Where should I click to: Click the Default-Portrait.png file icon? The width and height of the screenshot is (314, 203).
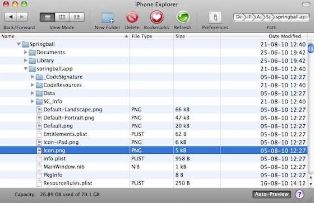[x=39, y=118]
